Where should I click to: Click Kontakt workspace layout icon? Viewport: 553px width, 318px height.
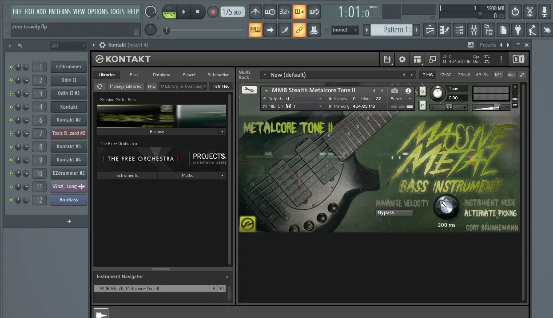pos(417,59)
